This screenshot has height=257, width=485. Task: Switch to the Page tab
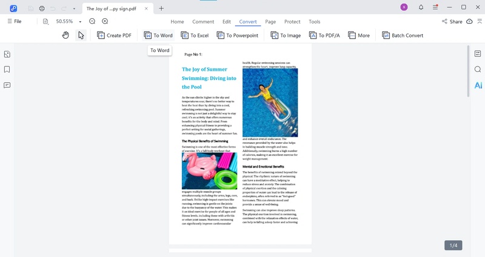click(270, 22)
